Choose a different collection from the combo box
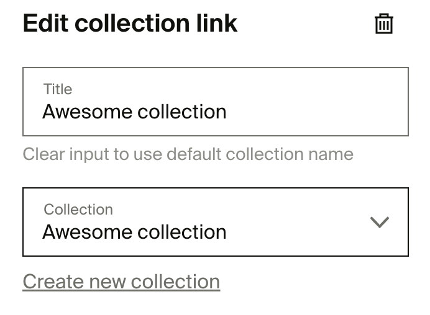 (216, 222)
